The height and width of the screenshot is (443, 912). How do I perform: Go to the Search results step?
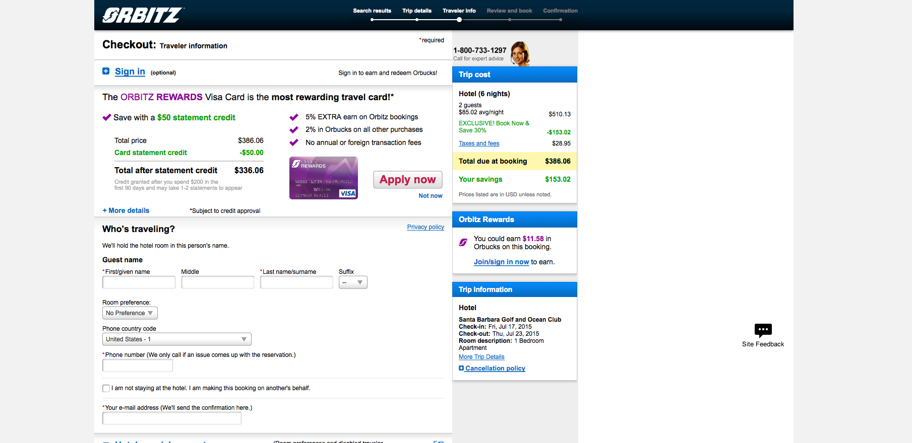tap(372, 11)
